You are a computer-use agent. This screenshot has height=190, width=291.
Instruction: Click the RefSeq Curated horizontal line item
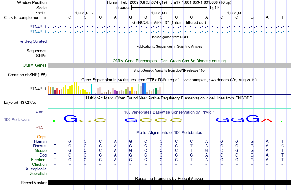(x=169, y=41)
